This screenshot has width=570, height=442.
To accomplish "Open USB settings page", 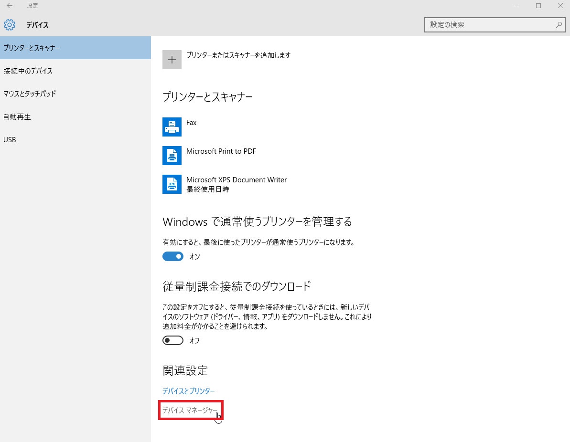I will 75,139.
